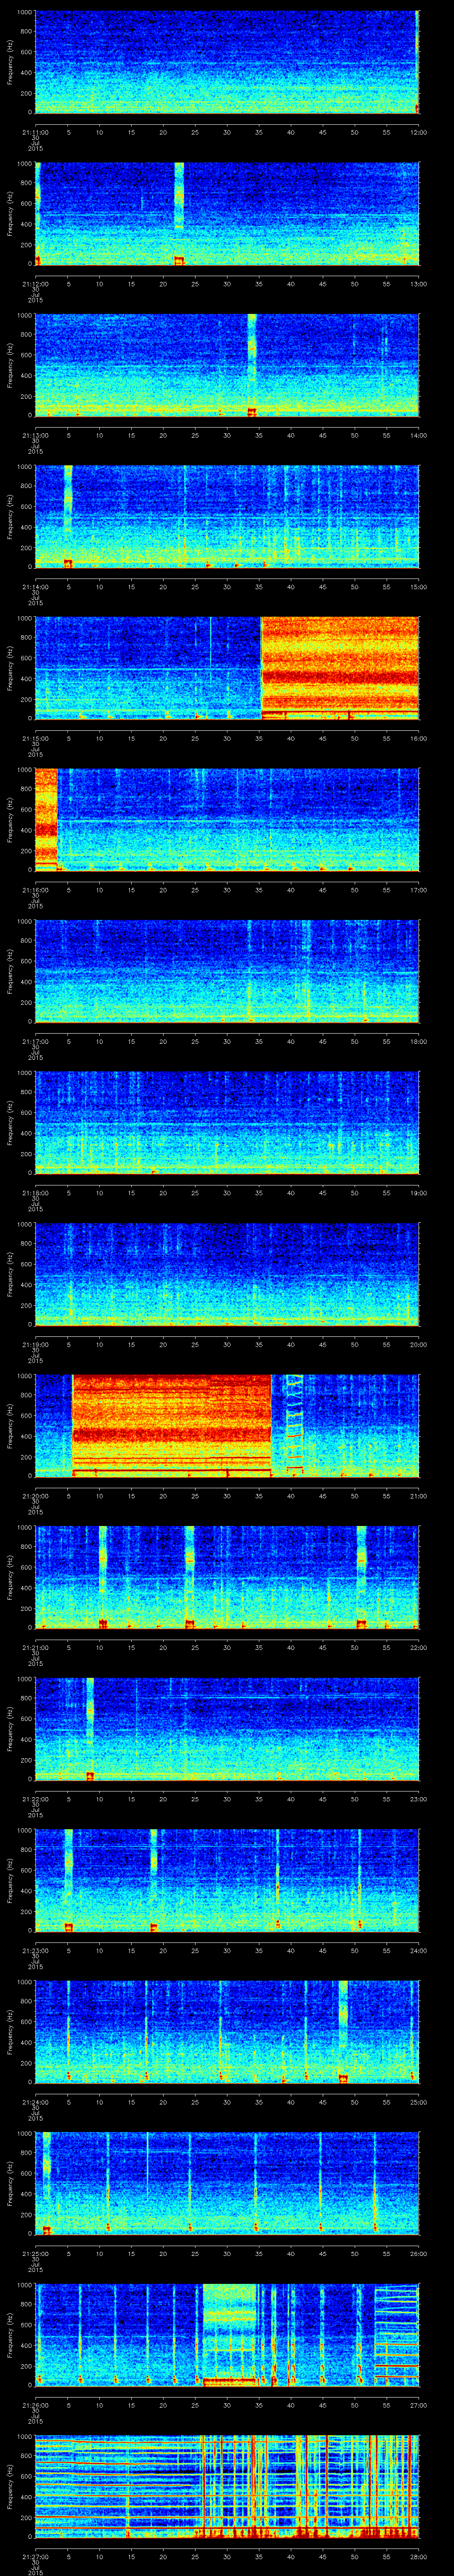Click the 24:00 end time label
Viewport: 454px width, 2576px height.
coord(418,1949)
